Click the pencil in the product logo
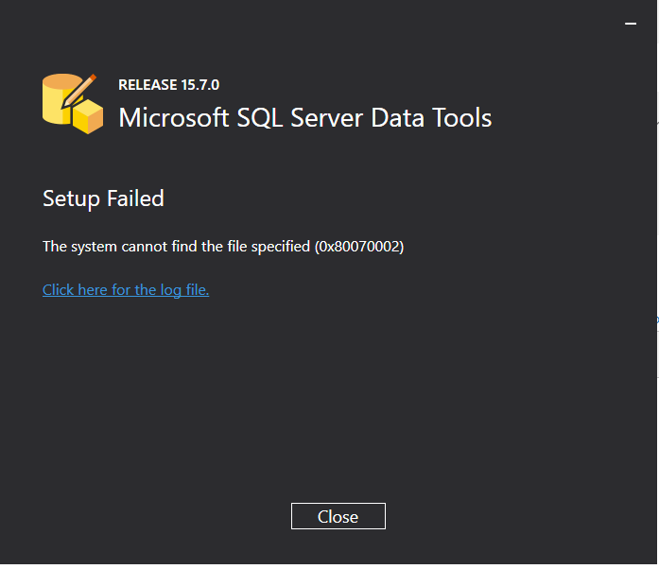Viewport: 659px width, 569px height. [x=83, y=88]
